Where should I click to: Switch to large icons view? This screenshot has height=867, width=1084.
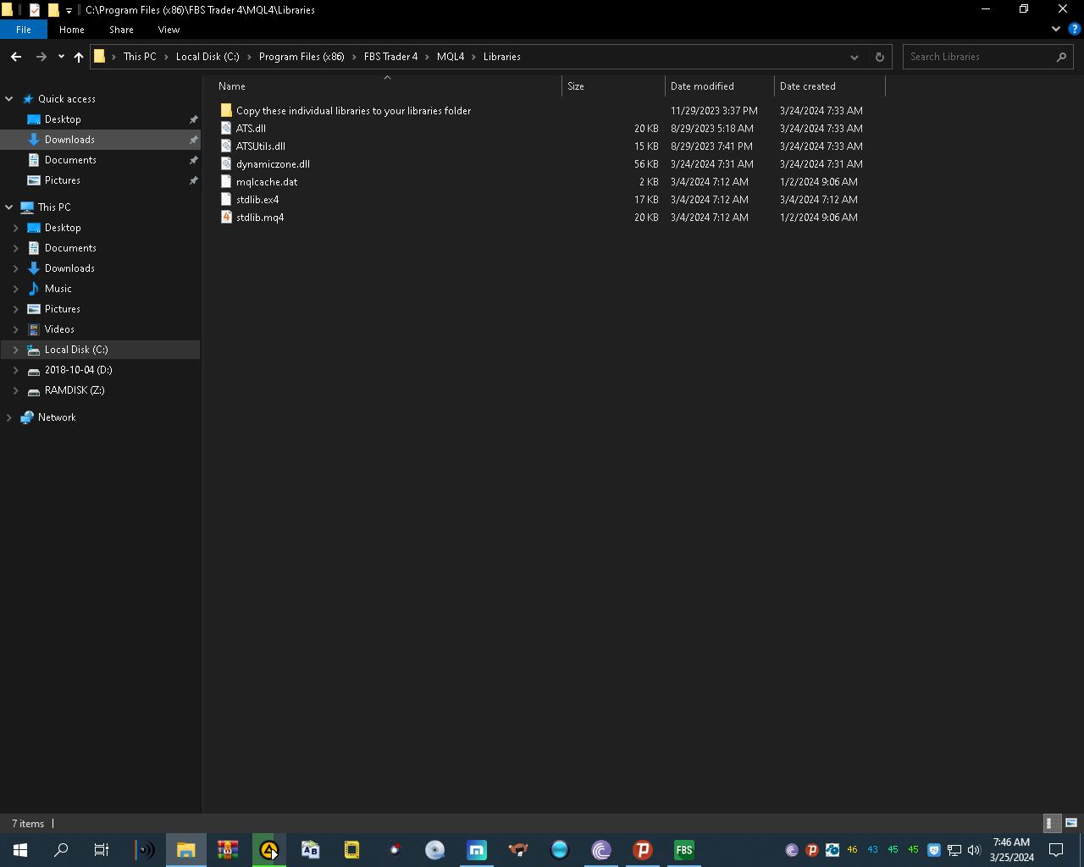[1070, 823]
